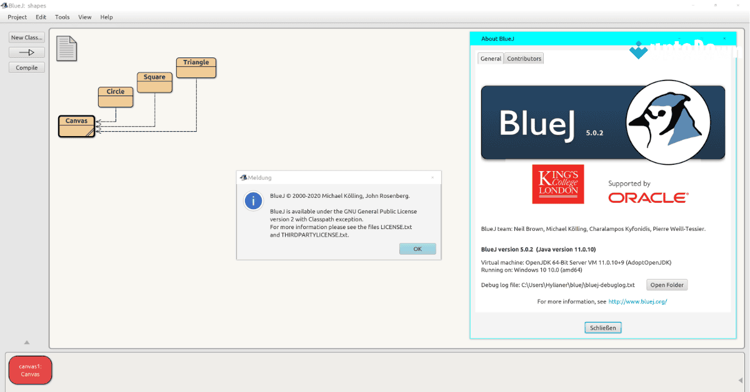Switch to the Contributors tab
Screen dimensions: 750x392
(524, 57)
